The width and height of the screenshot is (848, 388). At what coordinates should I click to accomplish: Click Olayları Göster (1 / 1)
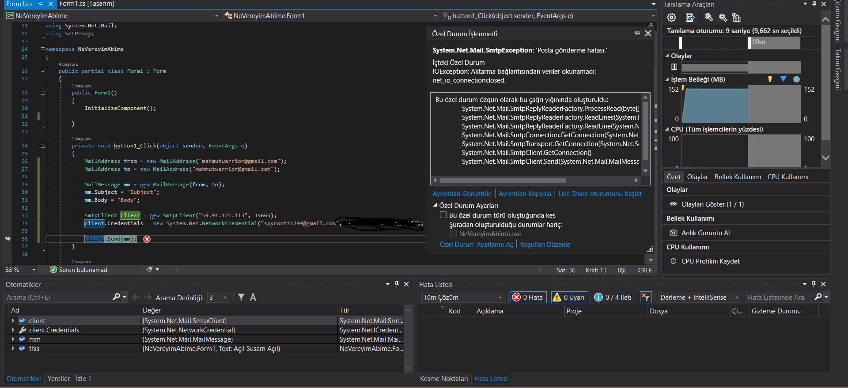point(712,204)
